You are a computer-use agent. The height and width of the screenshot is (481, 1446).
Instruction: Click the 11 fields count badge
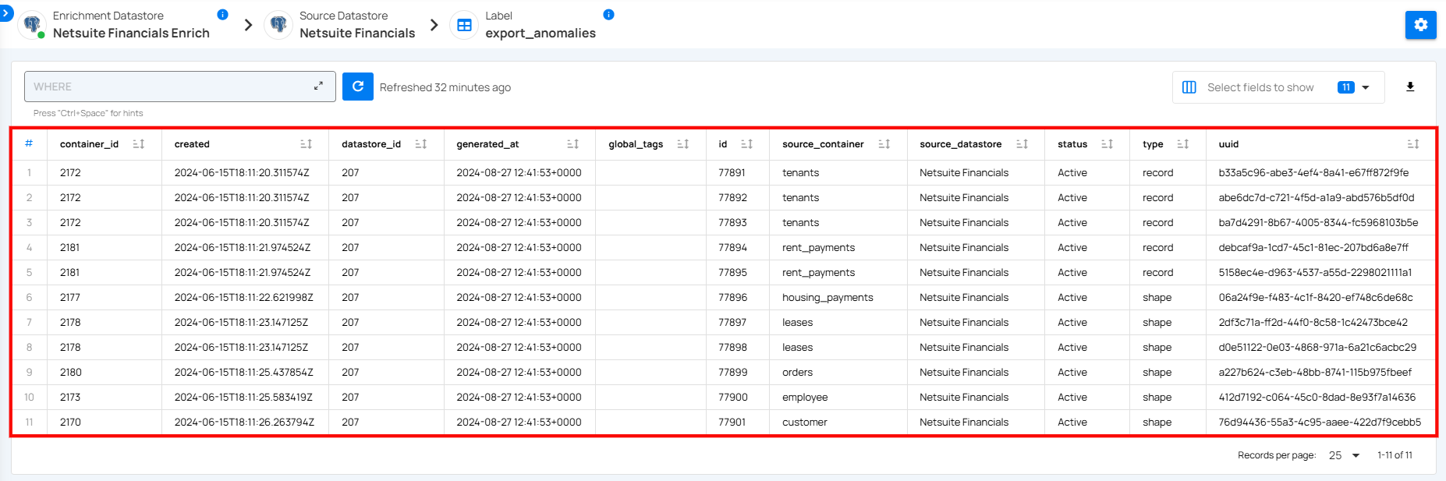tap(1345, 87)
